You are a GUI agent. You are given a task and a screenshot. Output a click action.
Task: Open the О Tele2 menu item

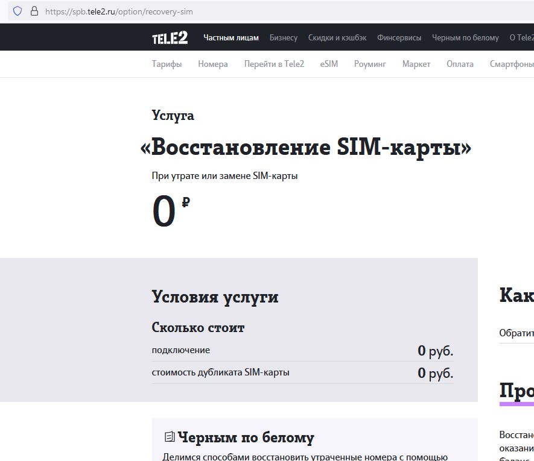(521, 37)
